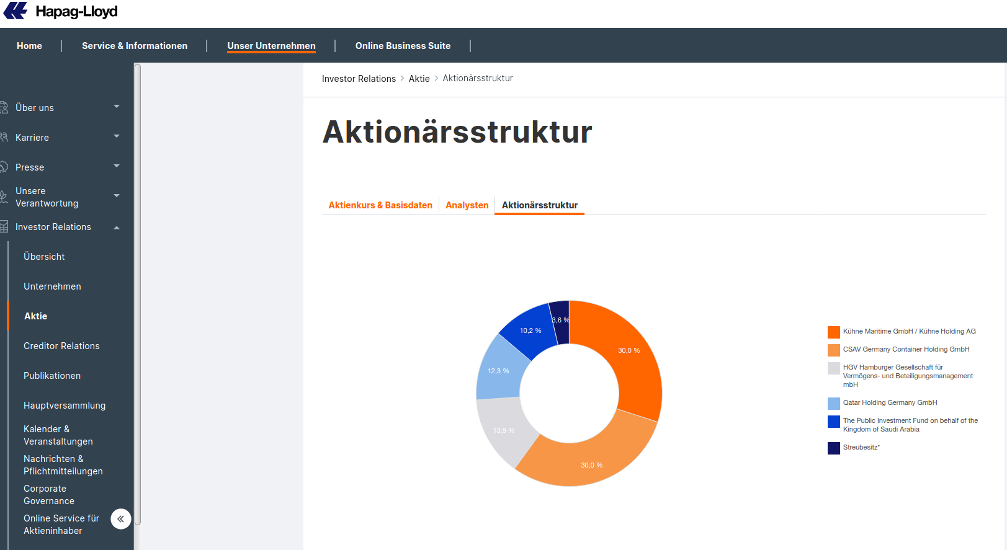Click the Investor Relations chart icon
Viewport: 1007px width, 550px height.
(4, 227)
